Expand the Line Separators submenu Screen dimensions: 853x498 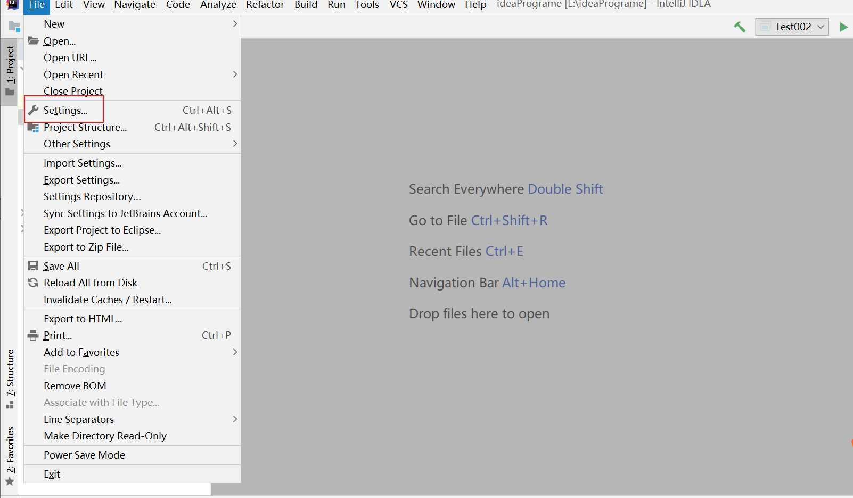click(132, 419)
